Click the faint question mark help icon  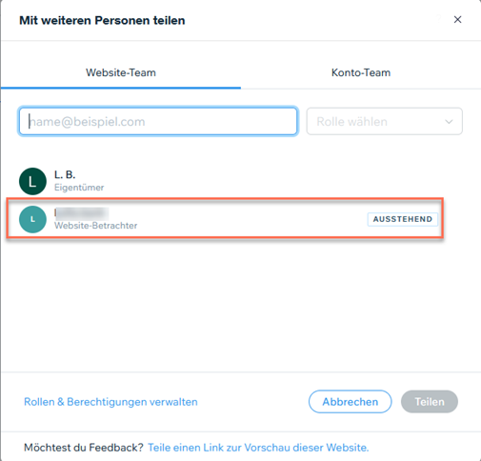click(x=439, y=18)
